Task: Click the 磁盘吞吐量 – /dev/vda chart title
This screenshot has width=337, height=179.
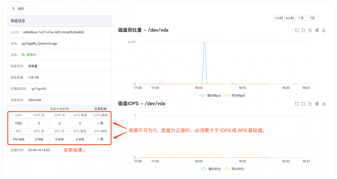Action: 143,30
